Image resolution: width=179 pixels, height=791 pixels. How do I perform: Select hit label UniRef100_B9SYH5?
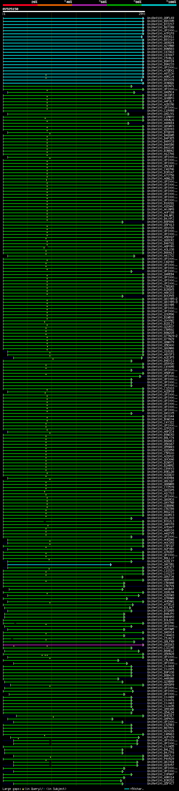coord(161,21)
